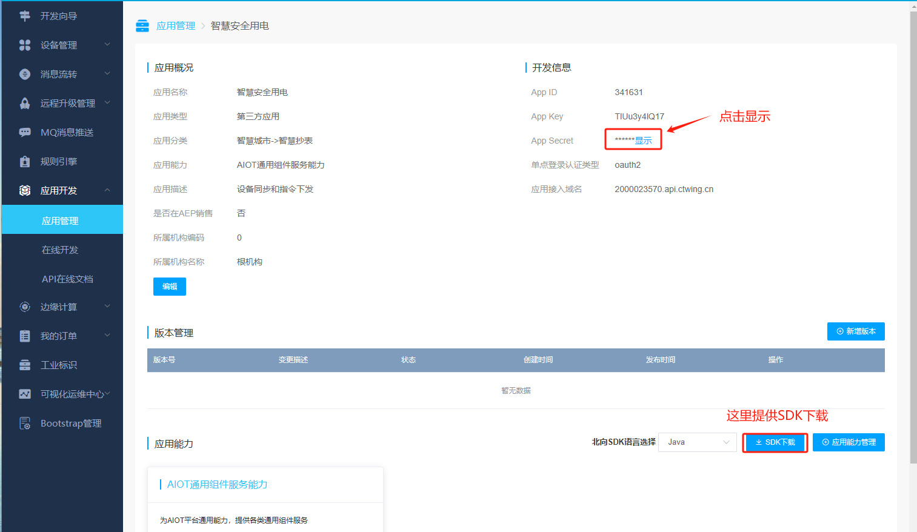Open the 北向SDK语言选择 Java dropdown

click(698, 442)
